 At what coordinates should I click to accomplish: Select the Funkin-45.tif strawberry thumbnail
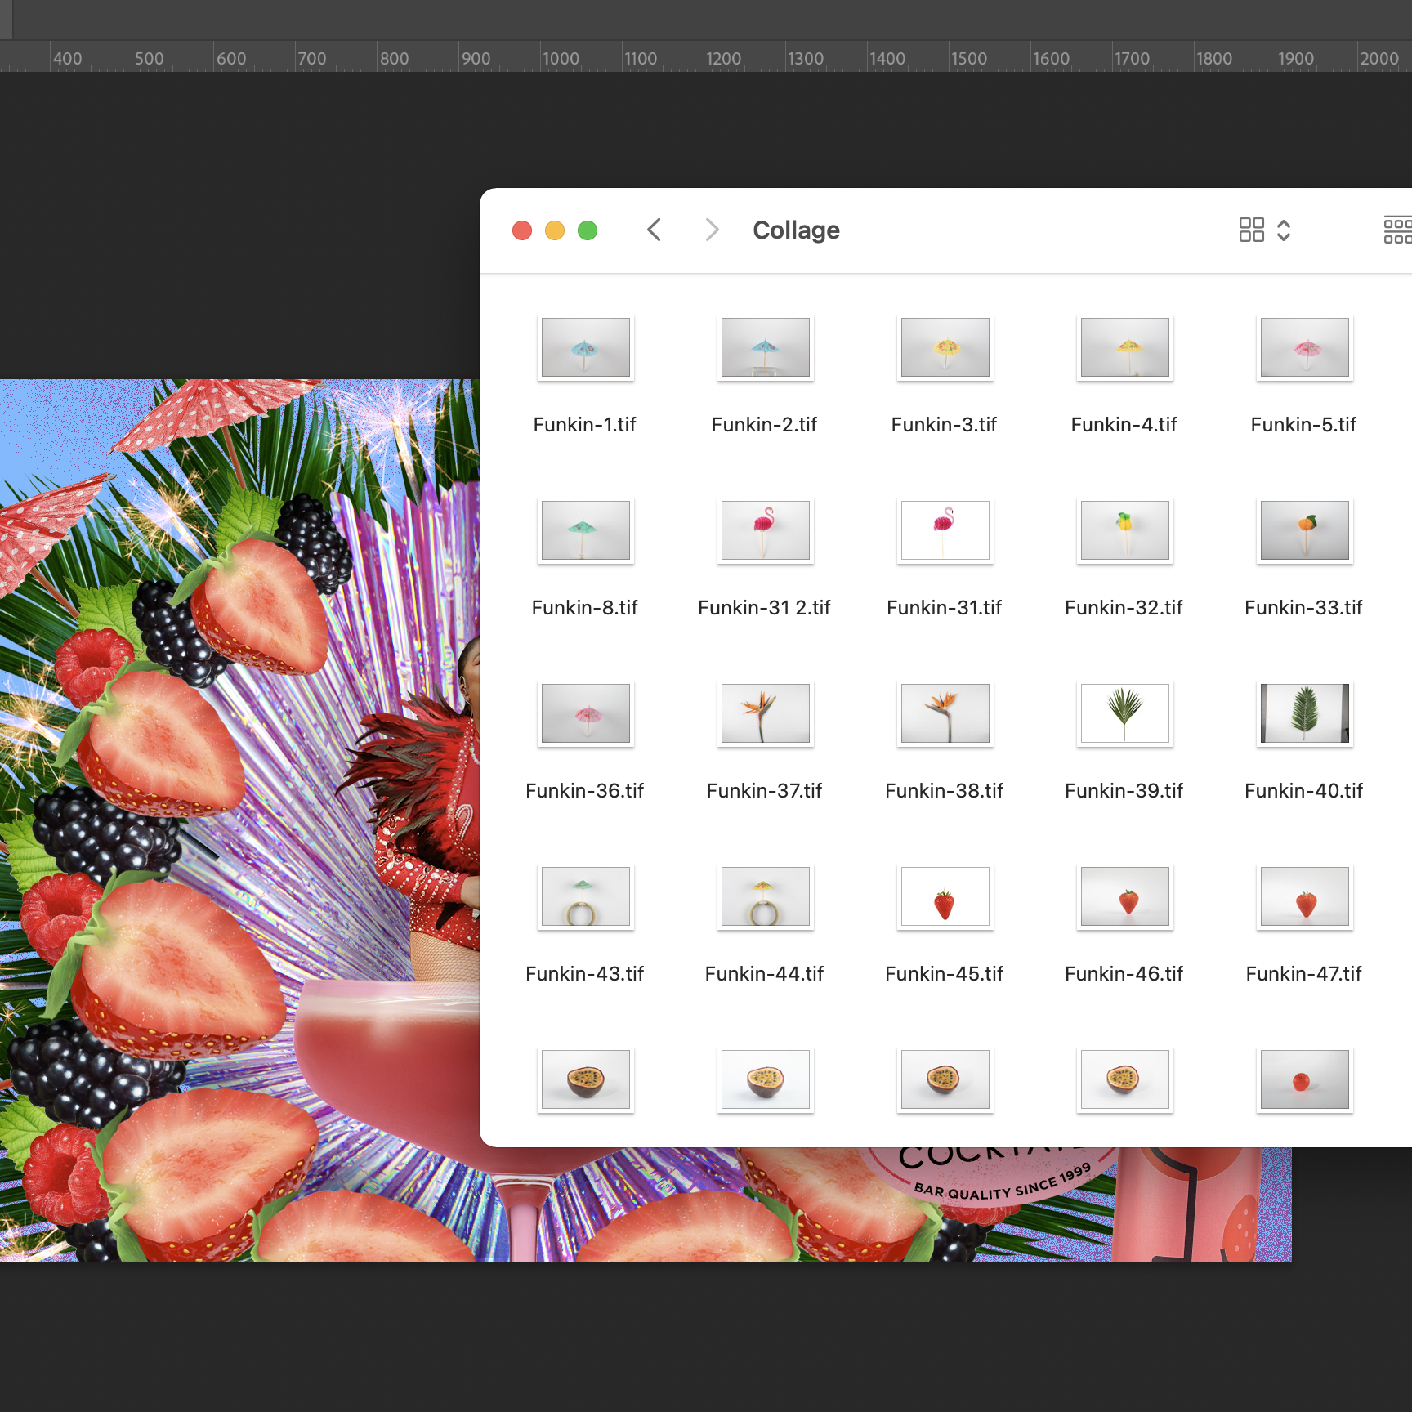click(x=945, y=896)
